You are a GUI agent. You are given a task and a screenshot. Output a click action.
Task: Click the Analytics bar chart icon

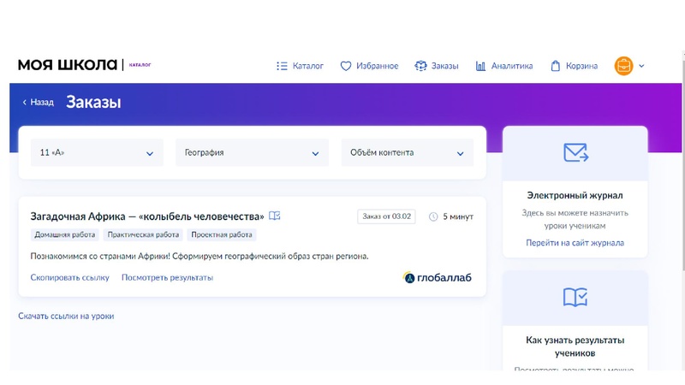pyautogui.click(x=481, y=66)
